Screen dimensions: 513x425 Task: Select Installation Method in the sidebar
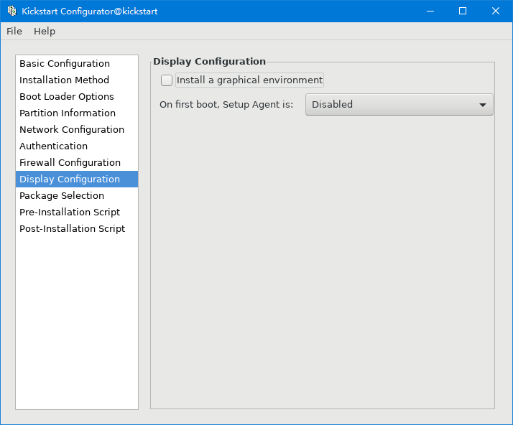(x=77, y=80)
